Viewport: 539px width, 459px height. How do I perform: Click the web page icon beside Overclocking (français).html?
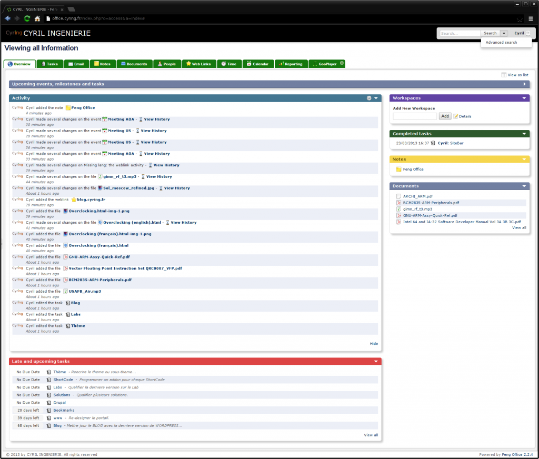pyautogui.click(x=65, y=245)
